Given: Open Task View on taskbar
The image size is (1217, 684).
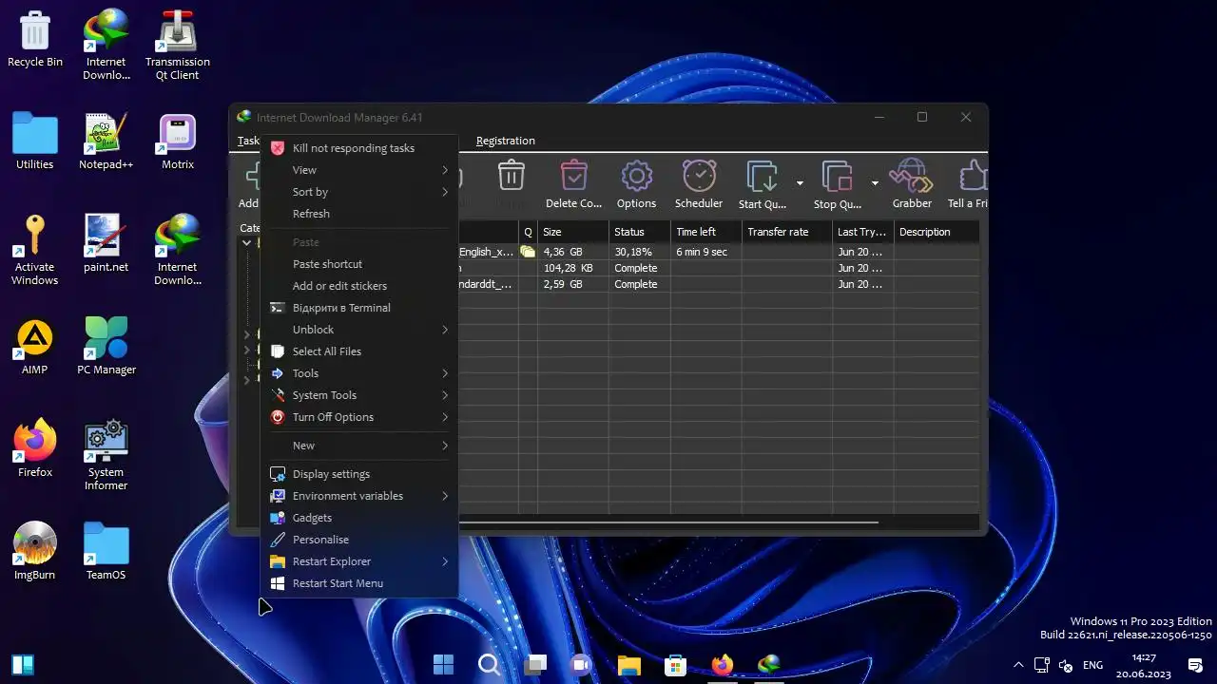Looking at the screenshot, I should point(535,664).
